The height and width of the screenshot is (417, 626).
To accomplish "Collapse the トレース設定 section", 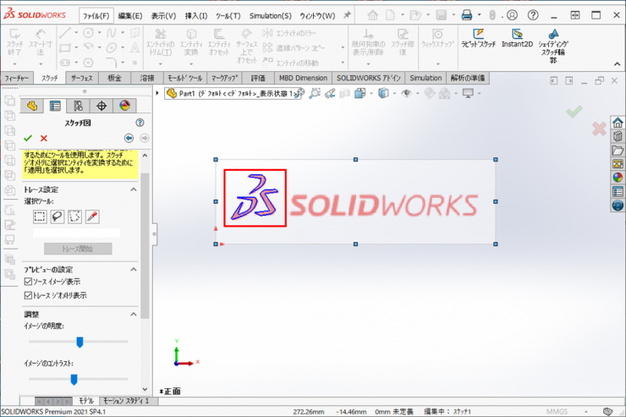I will click(134, 189).
